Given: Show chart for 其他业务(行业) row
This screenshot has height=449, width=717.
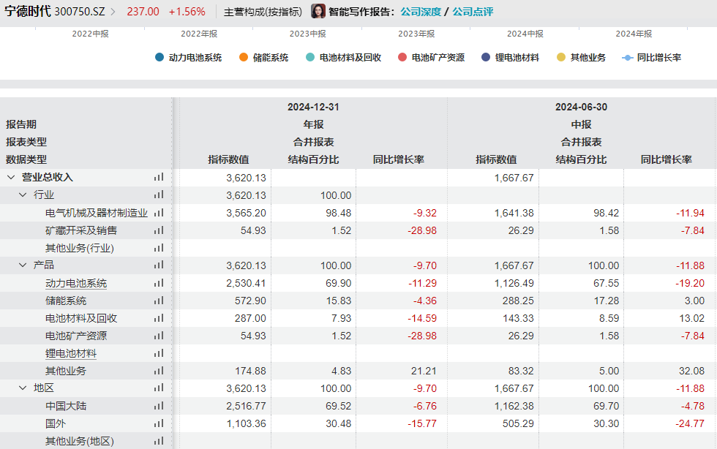Looking at the screenshot, I should point(159,248).
